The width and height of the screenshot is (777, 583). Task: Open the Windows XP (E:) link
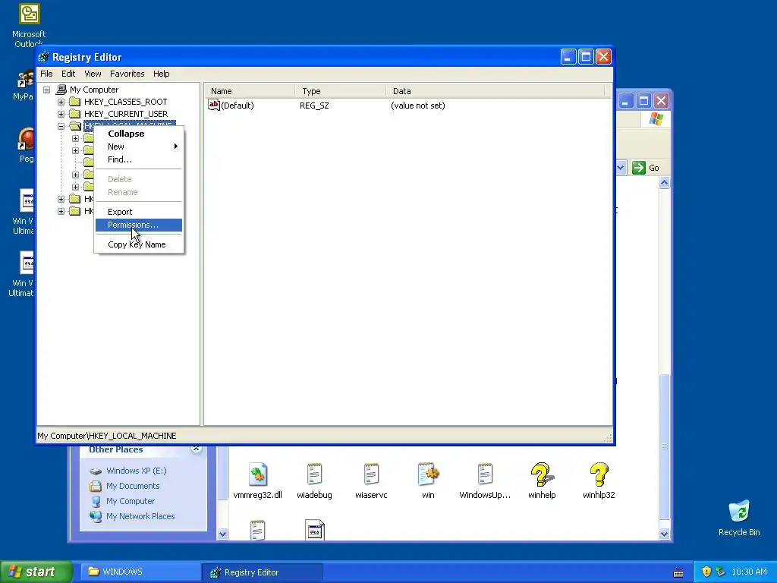click(x=137, y=471)
